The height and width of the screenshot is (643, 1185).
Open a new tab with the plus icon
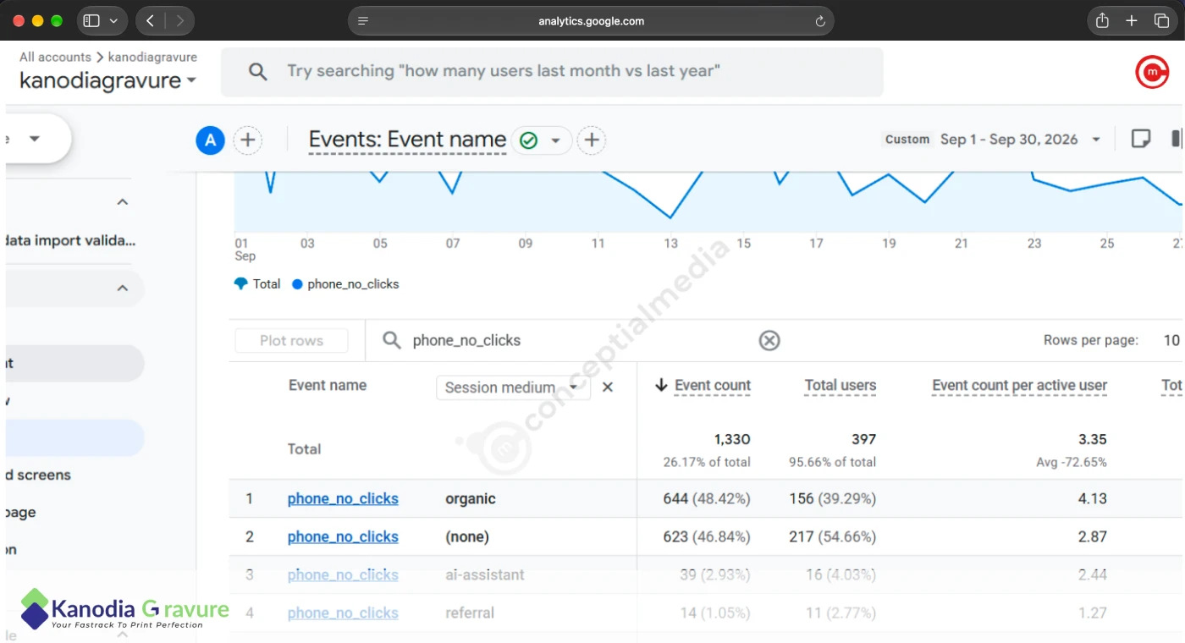[1132, 20]
